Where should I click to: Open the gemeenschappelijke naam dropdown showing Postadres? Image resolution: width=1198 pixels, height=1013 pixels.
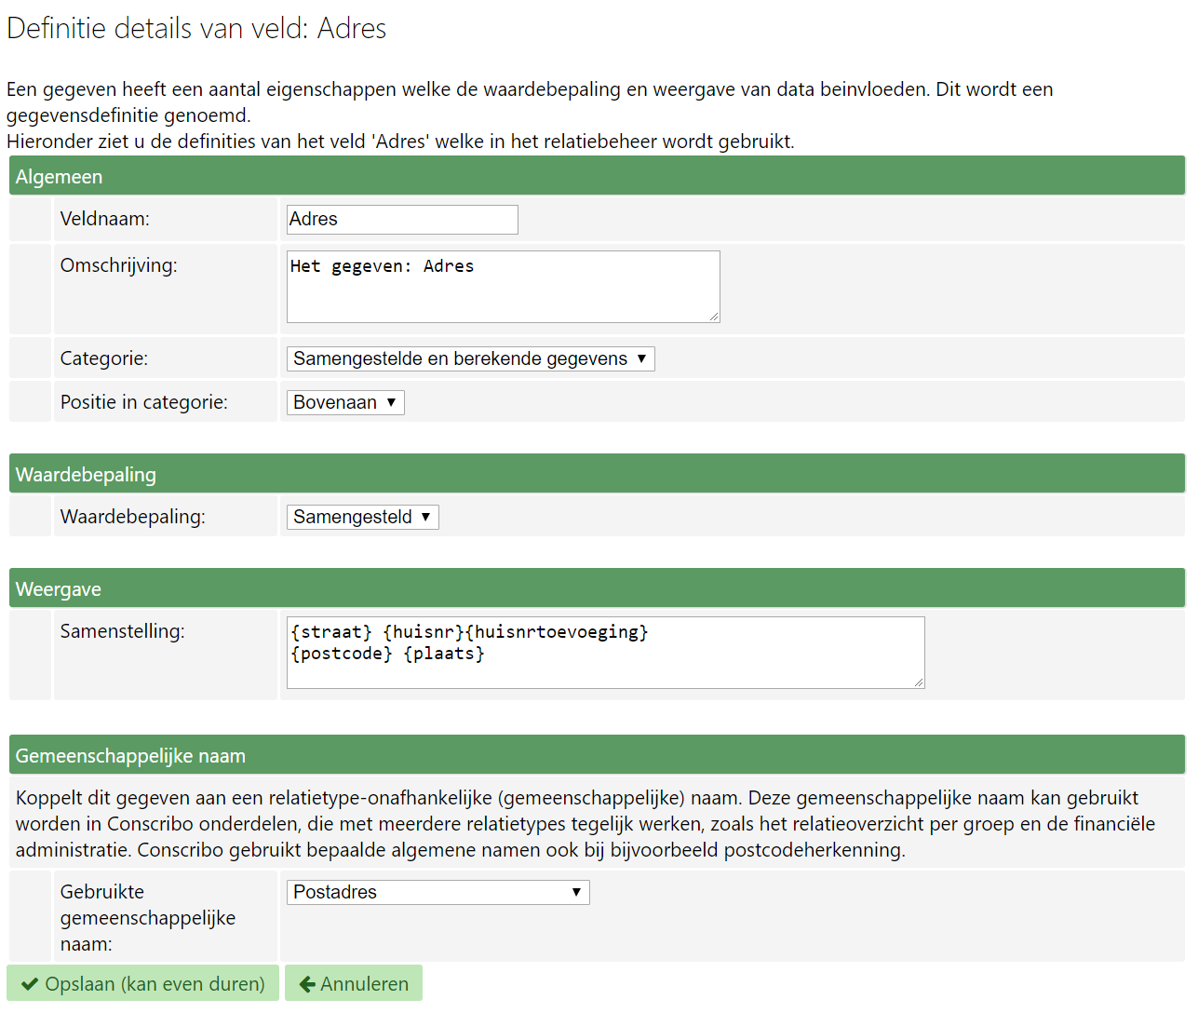(437, 892)
